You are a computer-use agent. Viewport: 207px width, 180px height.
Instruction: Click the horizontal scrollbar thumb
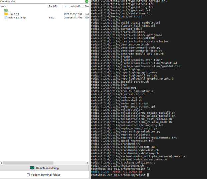click(28, 163)
